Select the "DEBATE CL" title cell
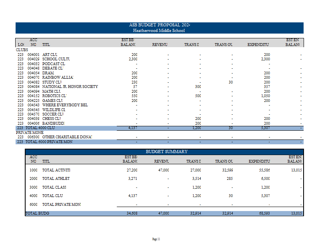 coord(53,68)
